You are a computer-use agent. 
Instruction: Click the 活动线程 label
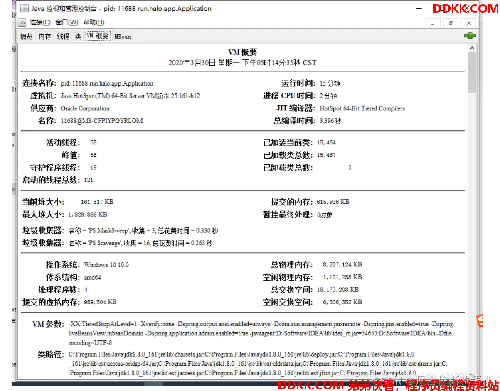pos(63,143)
